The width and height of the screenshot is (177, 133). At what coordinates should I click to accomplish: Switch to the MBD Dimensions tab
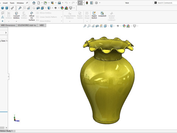(8, 25)
